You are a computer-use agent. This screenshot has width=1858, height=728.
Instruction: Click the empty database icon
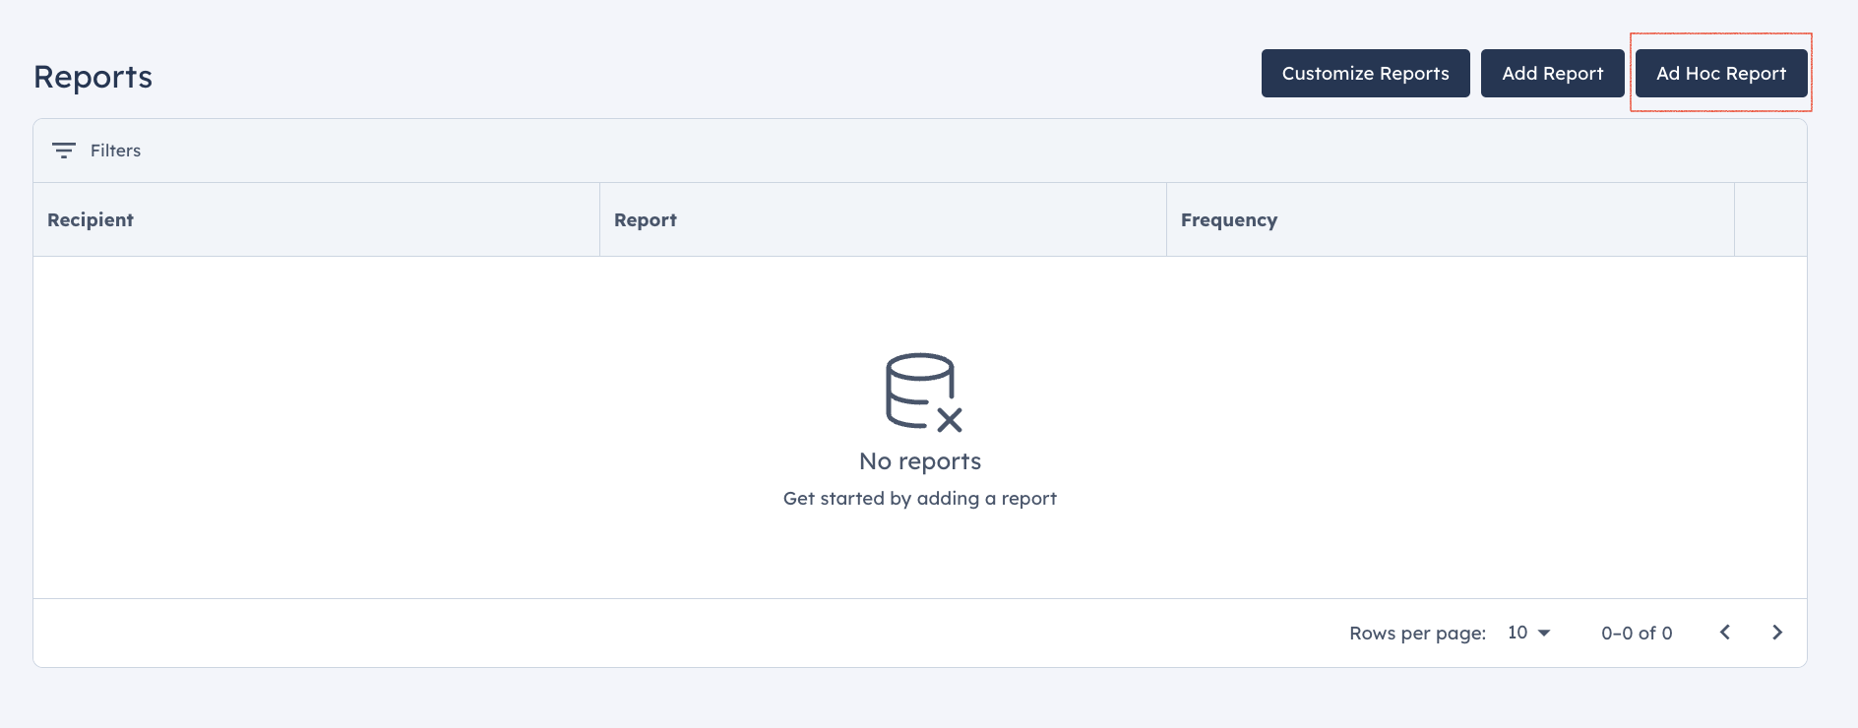pos(922,392)
